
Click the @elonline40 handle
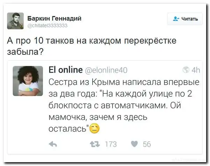click(106, 69)
